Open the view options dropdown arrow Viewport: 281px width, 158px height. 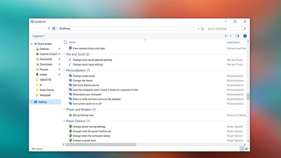[231, 36]
